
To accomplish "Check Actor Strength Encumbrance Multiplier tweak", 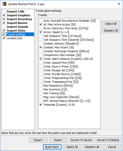I will pyautogui.click(x=40, y=21).
